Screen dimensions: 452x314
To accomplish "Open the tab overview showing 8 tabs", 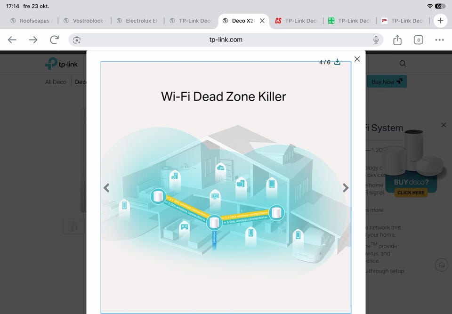I will (x=418, y=40).
